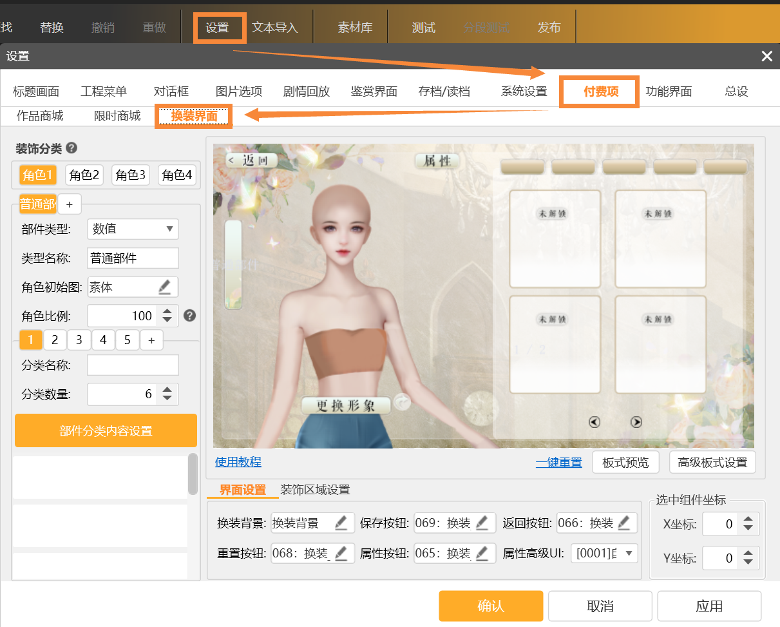Image resolution: width=780 pixels, height=627 pixels.
Task: Click the edit pencil for 返回按钮
Action: [x=624, y=523]
